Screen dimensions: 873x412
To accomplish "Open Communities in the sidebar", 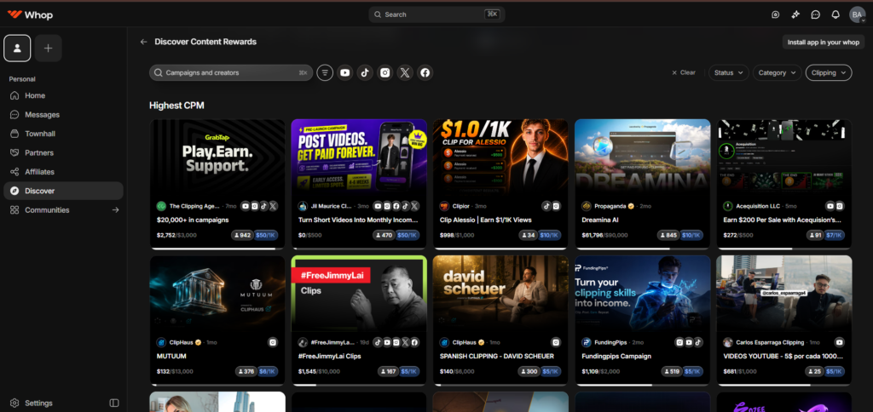I will tap(63, 210).
